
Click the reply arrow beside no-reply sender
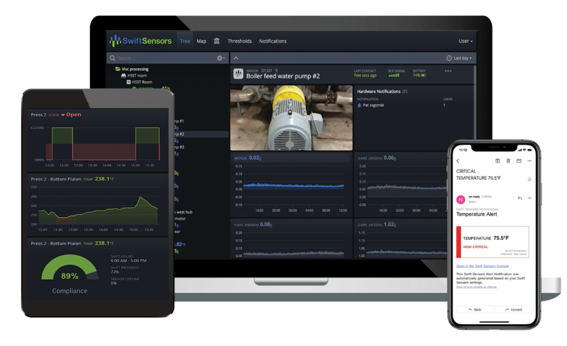(519, 198)
